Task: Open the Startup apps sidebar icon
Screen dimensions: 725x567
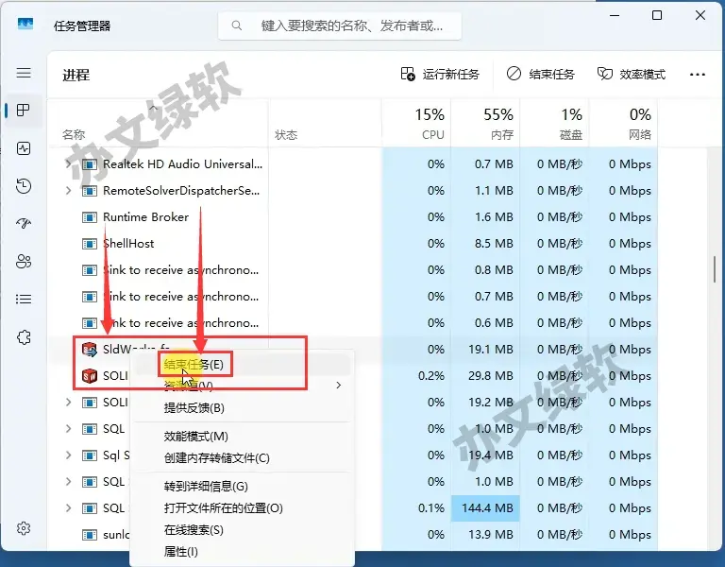Action: click(24, 224)
